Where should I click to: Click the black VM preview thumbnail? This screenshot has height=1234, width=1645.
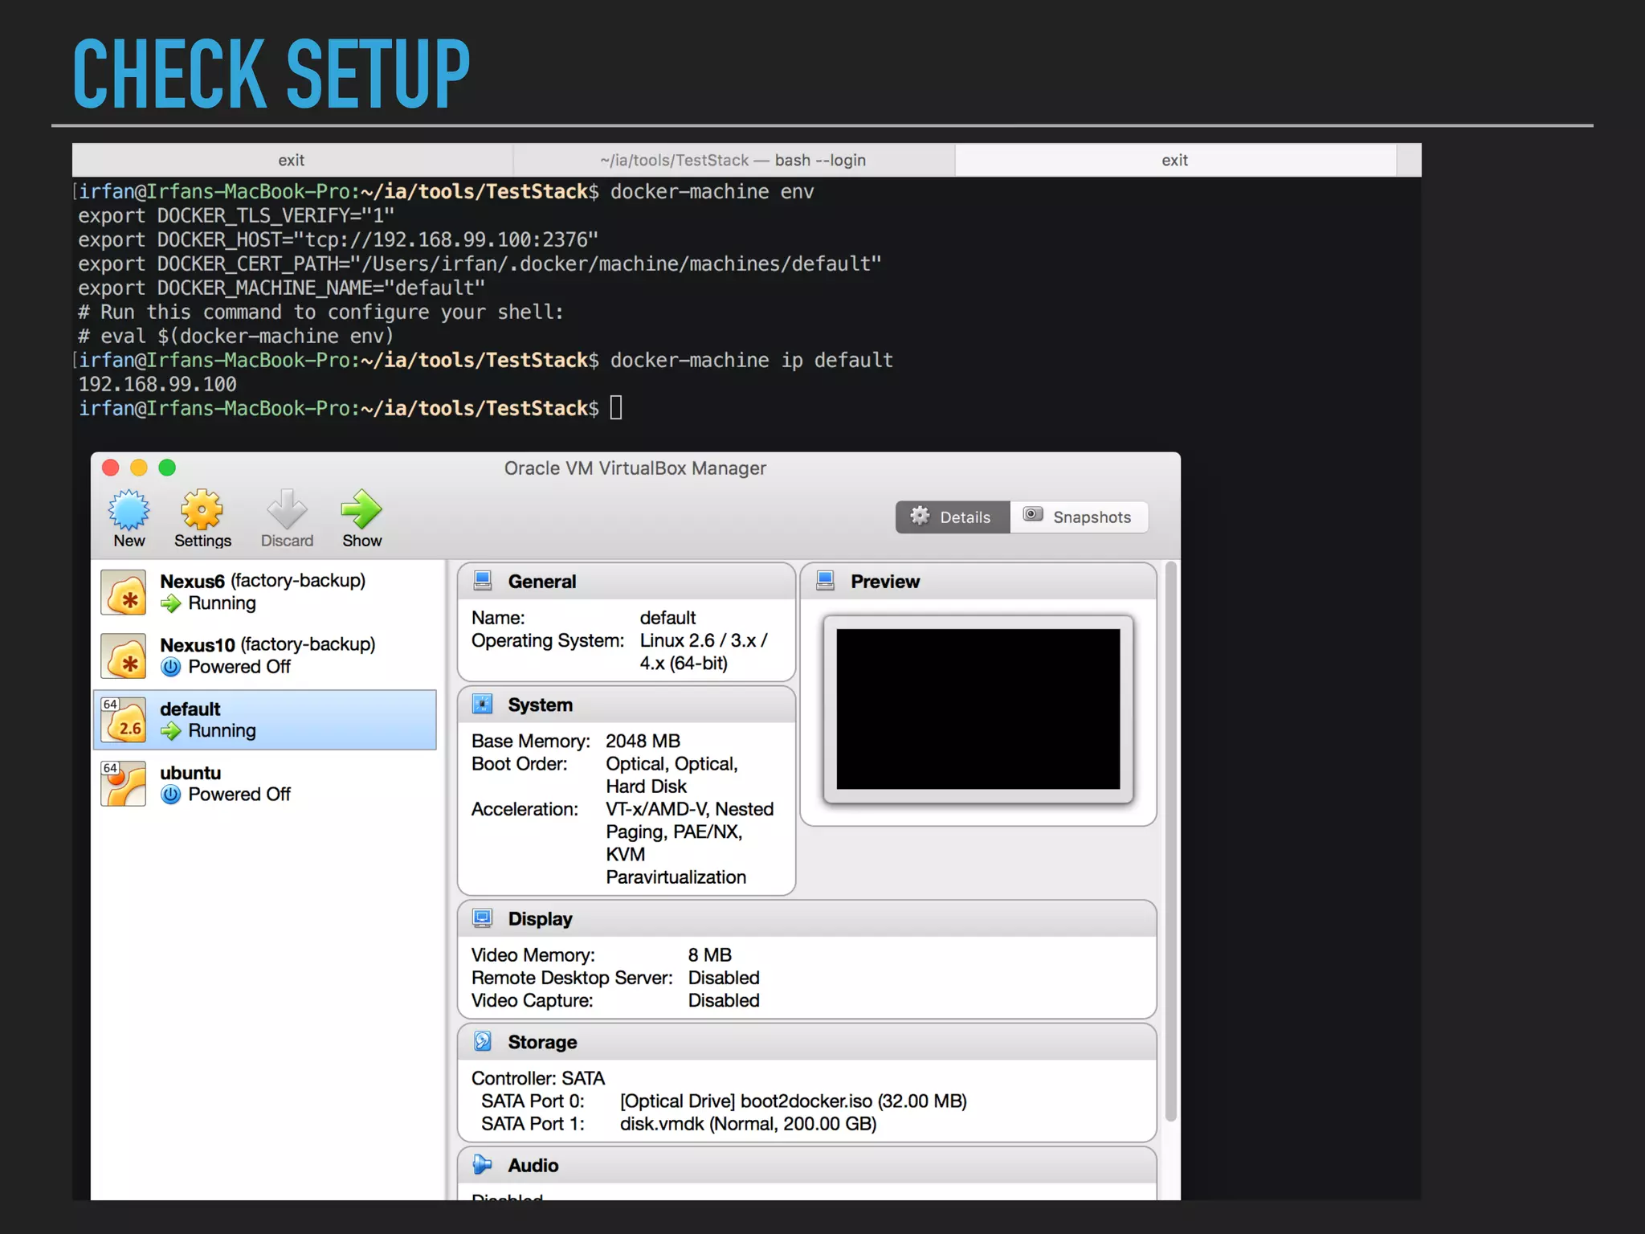[978, 709]
